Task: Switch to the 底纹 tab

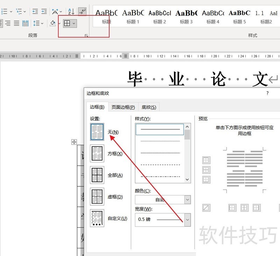Action: (149, 107)
